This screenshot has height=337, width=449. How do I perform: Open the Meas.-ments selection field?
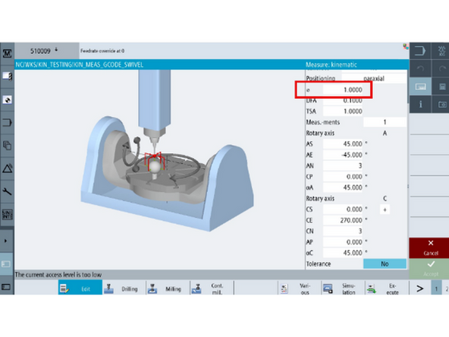point(385,122)
